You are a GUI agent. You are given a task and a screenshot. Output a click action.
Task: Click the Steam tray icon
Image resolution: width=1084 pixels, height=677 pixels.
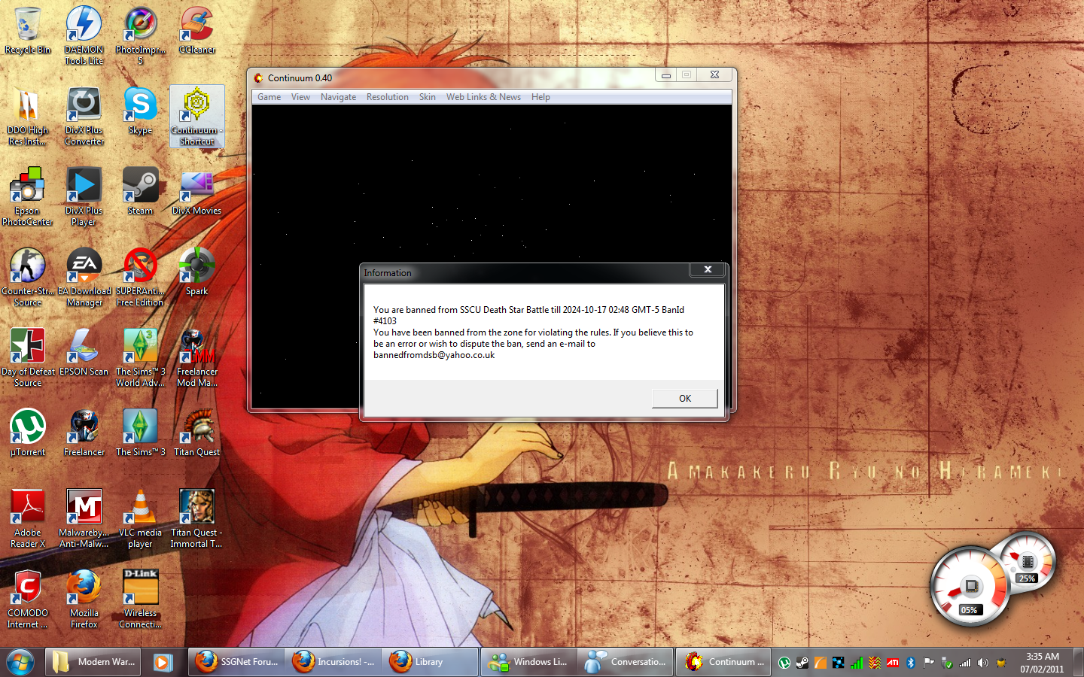(x=802, y=663)
